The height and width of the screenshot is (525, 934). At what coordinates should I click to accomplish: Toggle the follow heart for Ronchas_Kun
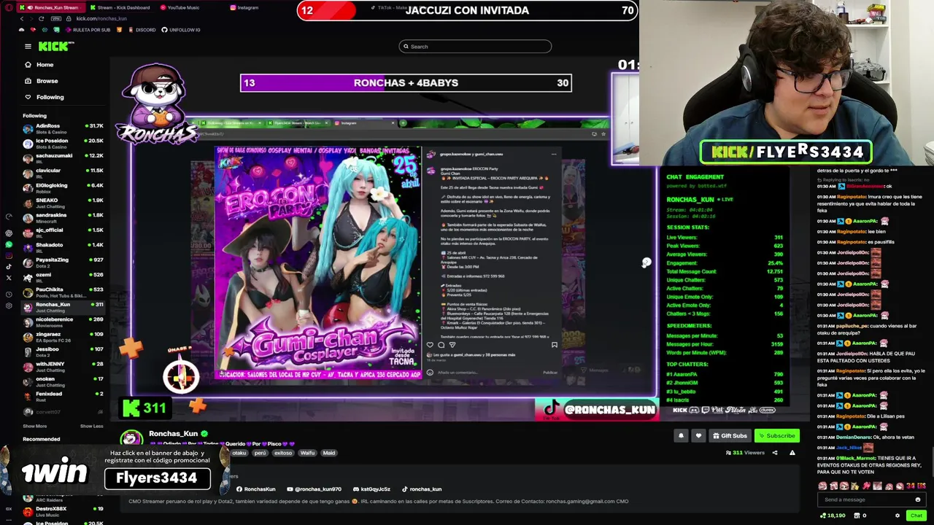(x=698, y=436)
